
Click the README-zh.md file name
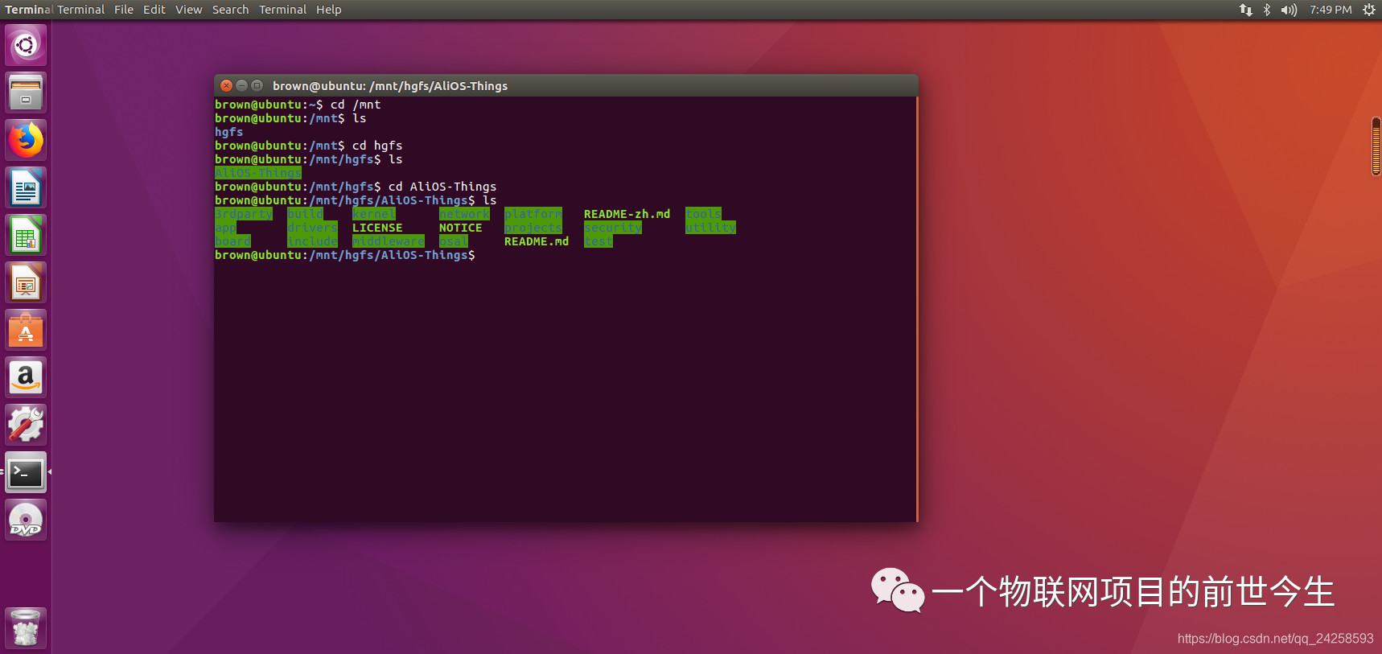coord(627,214)
